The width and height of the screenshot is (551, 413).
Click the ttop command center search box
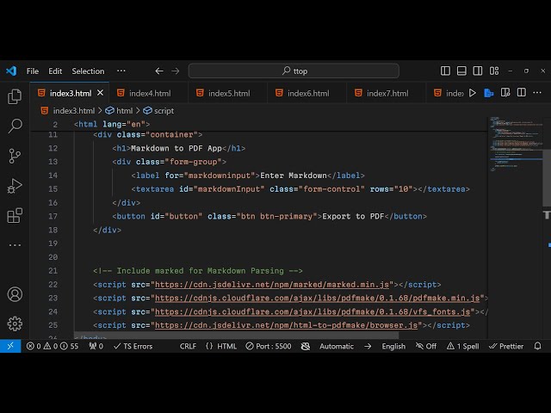(294, 71)
